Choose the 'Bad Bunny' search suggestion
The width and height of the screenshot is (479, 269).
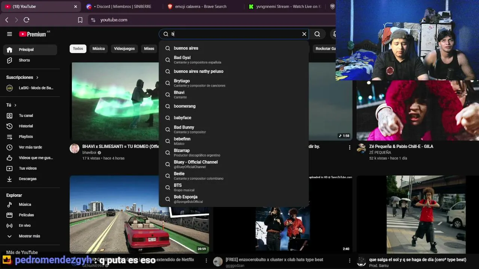click(x=234, y=129)
